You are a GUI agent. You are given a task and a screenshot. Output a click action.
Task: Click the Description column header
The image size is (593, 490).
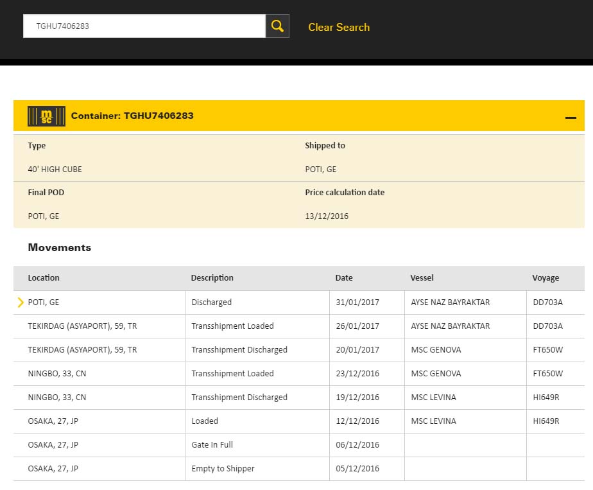point(212,278)
